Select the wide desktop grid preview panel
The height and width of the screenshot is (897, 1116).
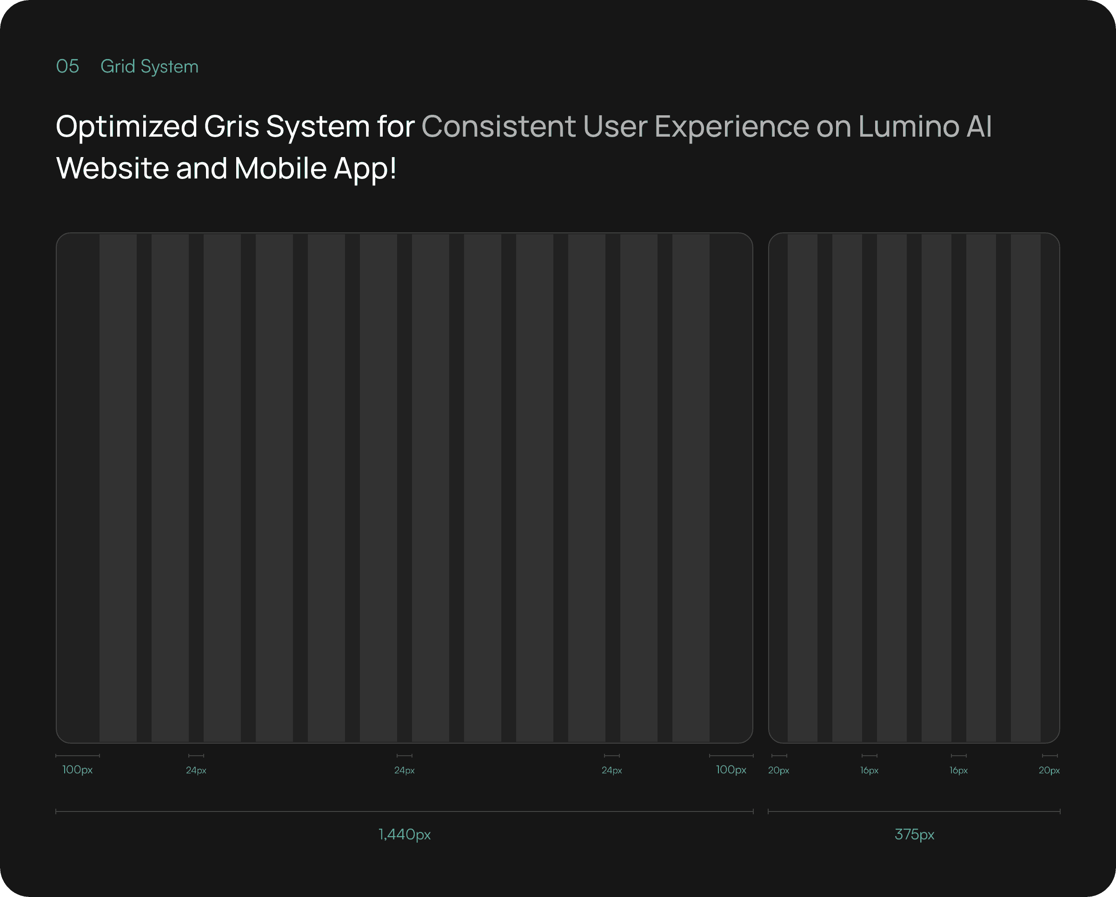404,488
